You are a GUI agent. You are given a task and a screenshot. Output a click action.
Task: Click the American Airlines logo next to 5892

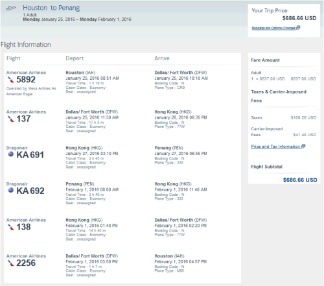[10, 80]
